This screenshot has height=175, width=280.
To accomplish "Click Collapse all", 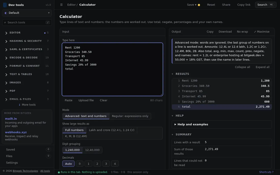I will pyautogui.click(x=242, y=67).
